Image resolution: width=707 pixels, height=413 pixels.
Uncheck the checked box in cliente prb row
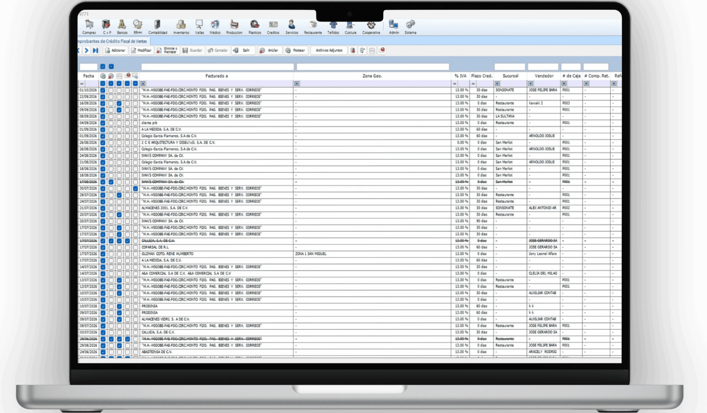point(103,123)
